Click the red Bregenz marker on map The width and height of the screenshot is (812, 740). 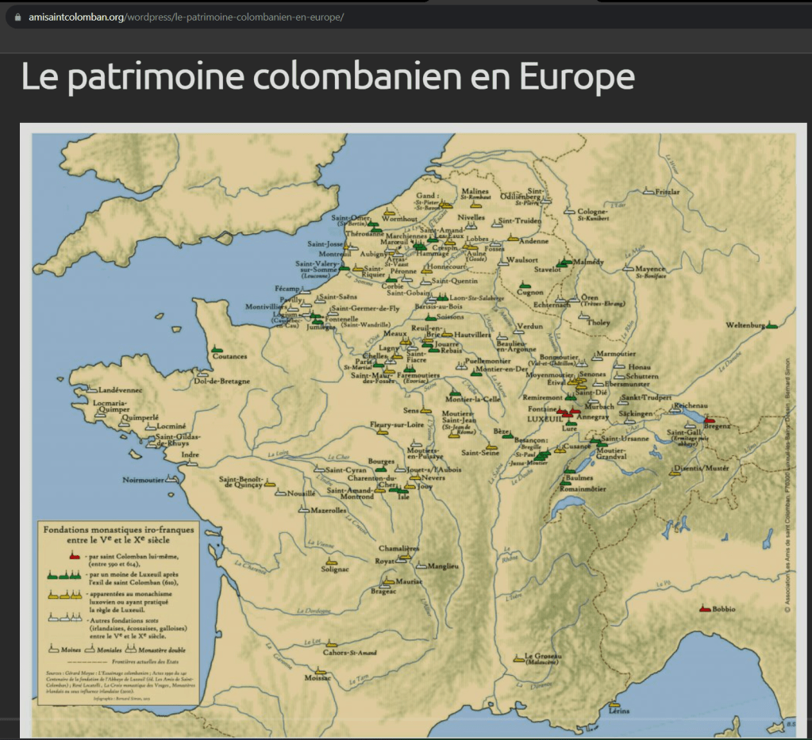tap(709, 420)
